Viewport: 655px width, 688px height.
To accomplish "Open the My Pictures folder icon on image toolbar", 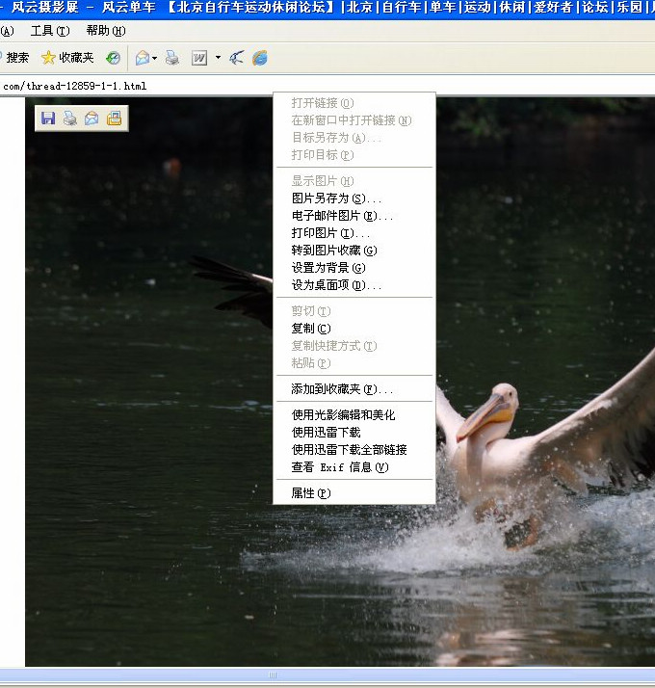I will coord(114,118).
